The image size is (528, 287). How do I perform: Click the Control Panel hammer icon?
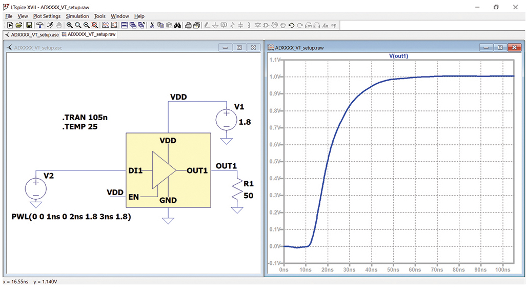click(40, 25)
